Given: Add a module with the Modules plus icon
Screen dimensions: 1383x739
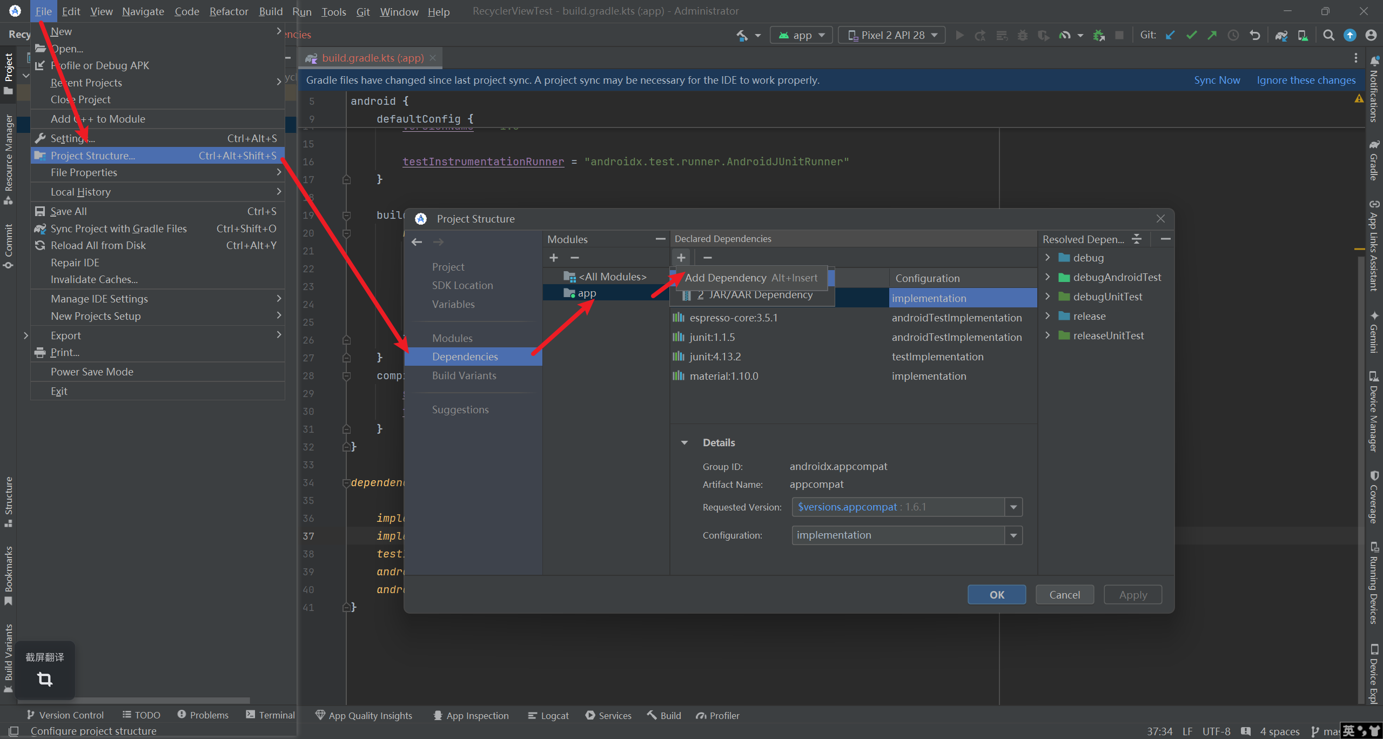Looking at the screenshot, I should click(554, 258).
